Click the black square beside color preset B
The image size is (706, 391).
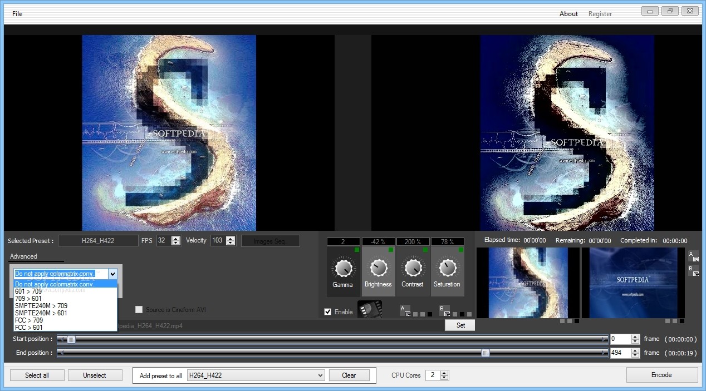(x=462, y=314)
